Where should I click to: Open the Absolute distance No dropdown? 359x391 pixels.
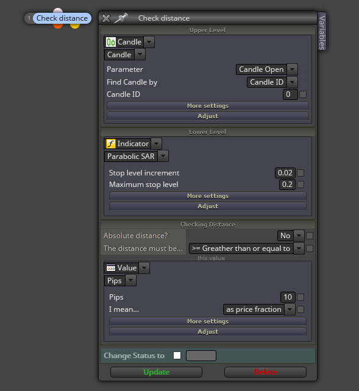coord(299,236)
